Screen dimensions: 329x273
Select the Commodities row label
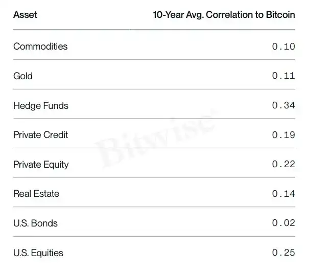click(40, 47)
